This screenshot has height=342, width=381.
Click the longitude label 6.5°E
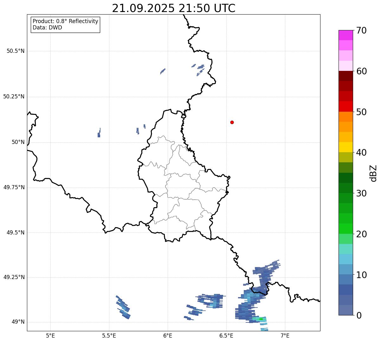click(x=226, y=335)
